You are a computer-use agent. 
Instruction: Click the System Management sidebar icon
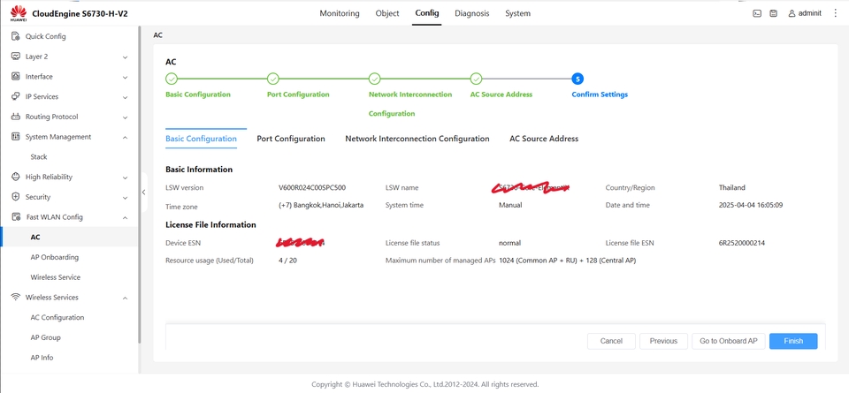(16, 137)
